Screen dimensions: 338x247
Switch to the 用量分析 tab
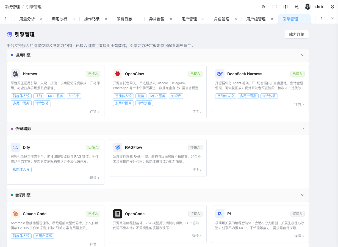pos(27,19)
